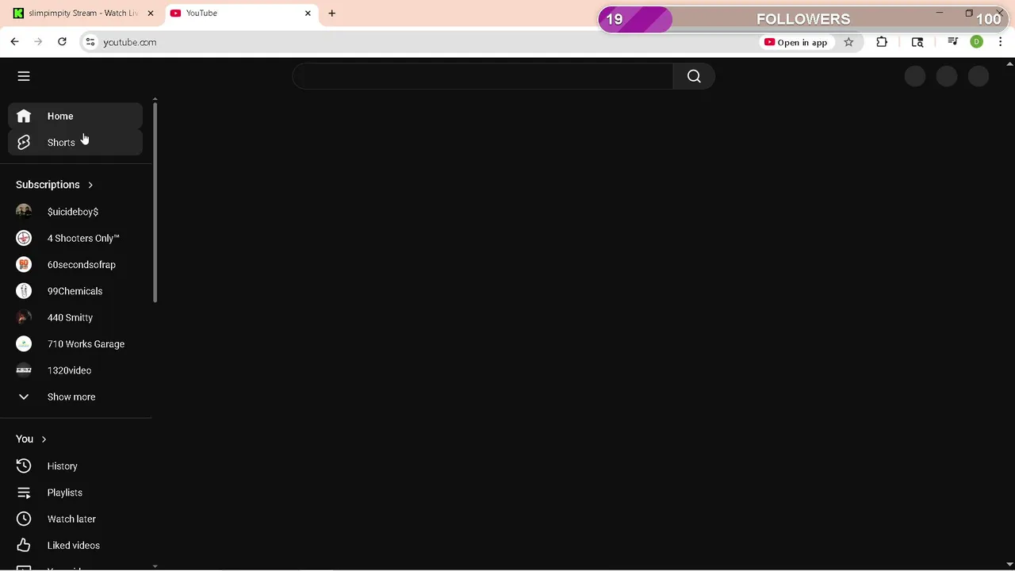Click the youtube.com address bar

[428, 42]
